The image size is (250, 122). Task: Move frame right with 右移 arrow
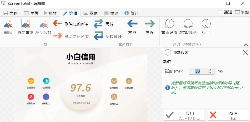(x=150, y=24)
